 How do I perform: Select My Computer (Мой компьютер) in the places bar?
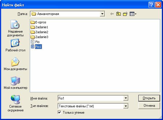[x=15, y=83]
